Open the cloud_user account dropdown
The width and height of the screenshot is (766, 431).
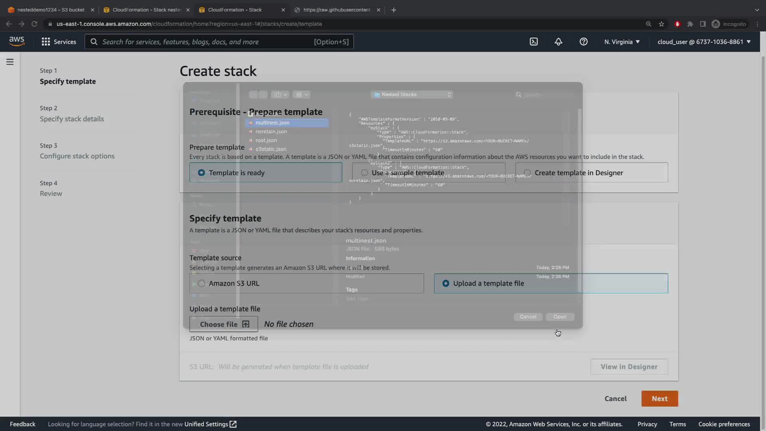click(x=704, y=42)
